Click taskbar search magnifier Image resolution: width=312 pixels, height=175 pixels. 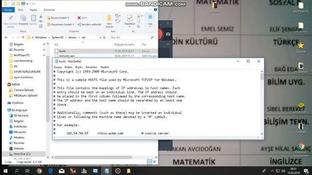pyautogui.click(x=17, y=171)
